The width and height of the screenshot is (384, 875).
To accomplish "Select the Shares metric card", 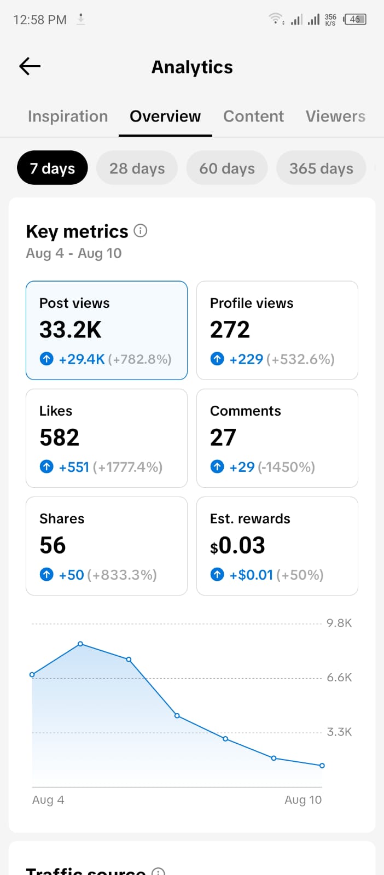I will click(107, 546).
